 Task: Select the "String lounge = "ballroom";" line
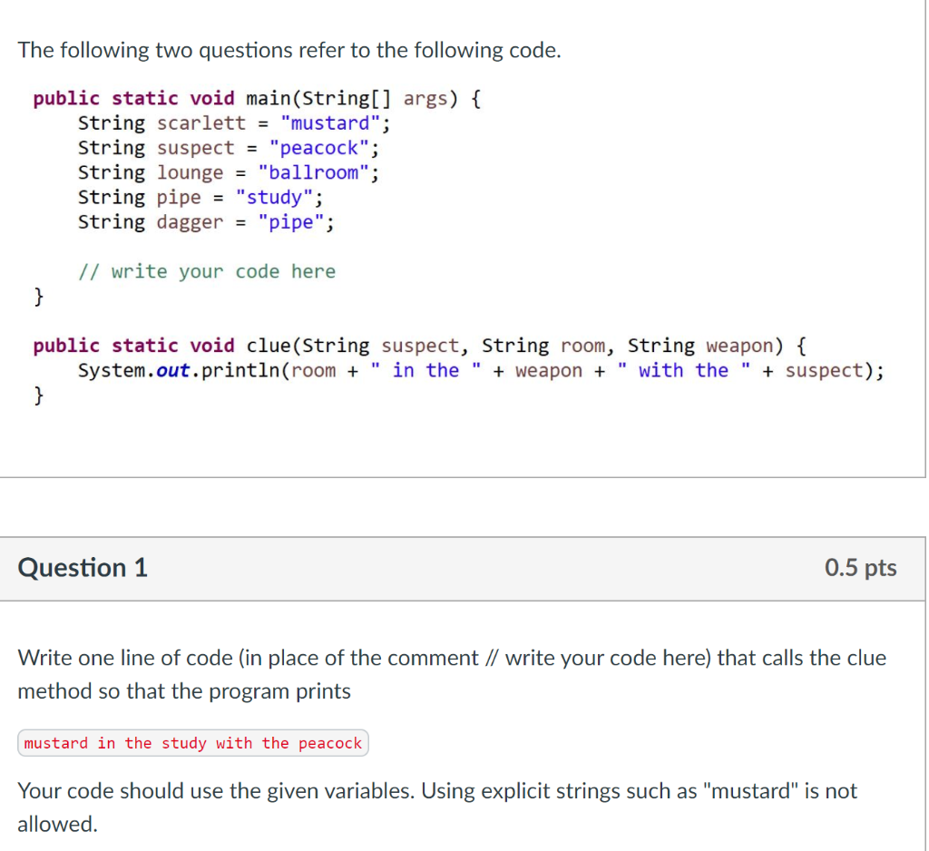[x=228, y=172]
